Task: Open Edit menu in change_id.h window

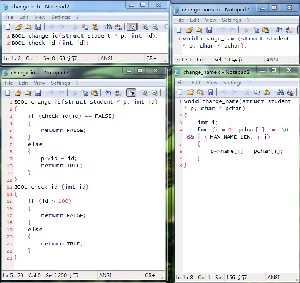Action: click(x=24, y=17)
